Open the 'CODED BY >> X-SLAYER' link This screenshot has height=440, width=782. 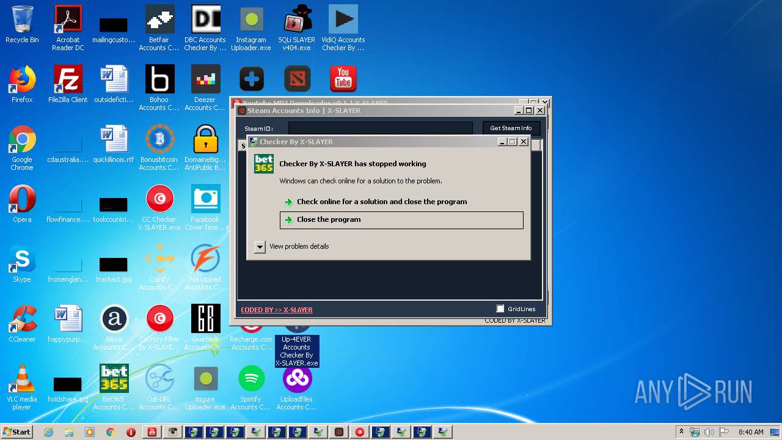coord(277,310)
